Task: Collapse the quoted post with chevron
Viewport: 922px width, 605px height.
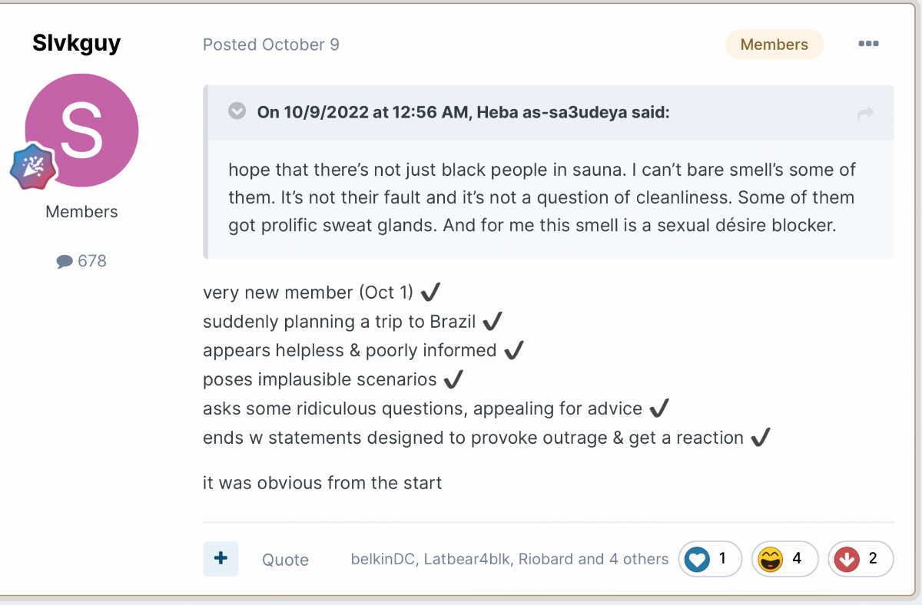Action: point(237,111)
